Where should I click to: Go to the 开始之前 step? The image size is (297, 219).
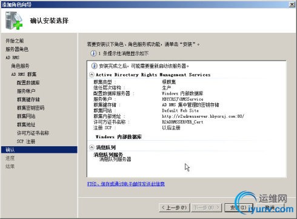(15, 41)
